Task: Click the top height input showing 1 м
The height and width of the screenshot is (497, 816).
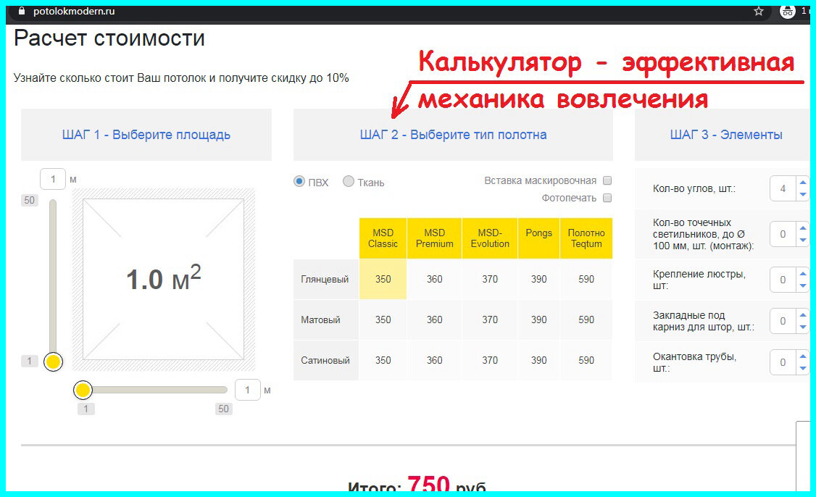Action: (52, 178)
